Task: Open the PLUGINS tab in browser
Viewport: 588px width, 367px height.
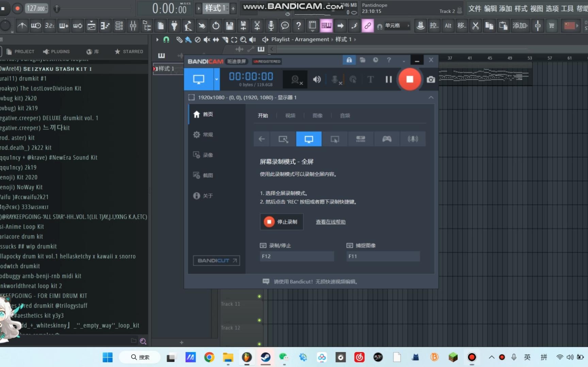Action: pyautogui.click(x=56, y=52)
